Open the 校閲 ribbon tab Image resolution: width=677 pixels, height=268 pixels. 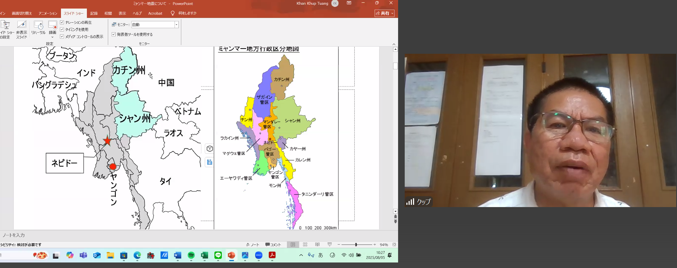(108, 13)
